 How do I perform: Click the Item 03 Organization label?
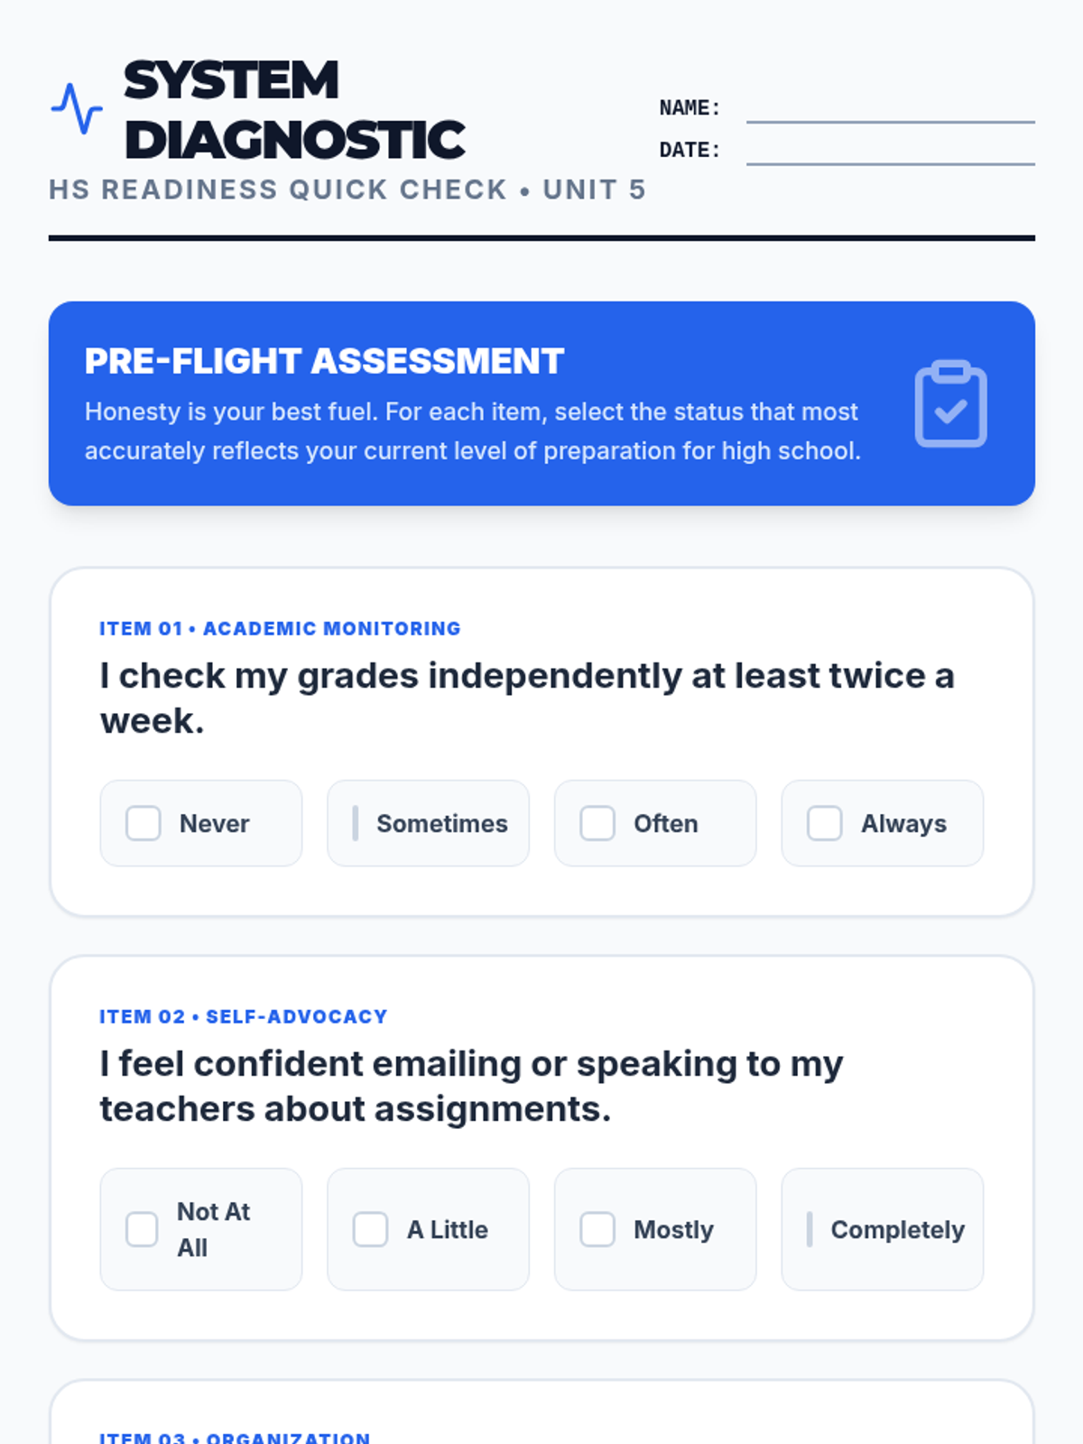tap(235, 1436)
